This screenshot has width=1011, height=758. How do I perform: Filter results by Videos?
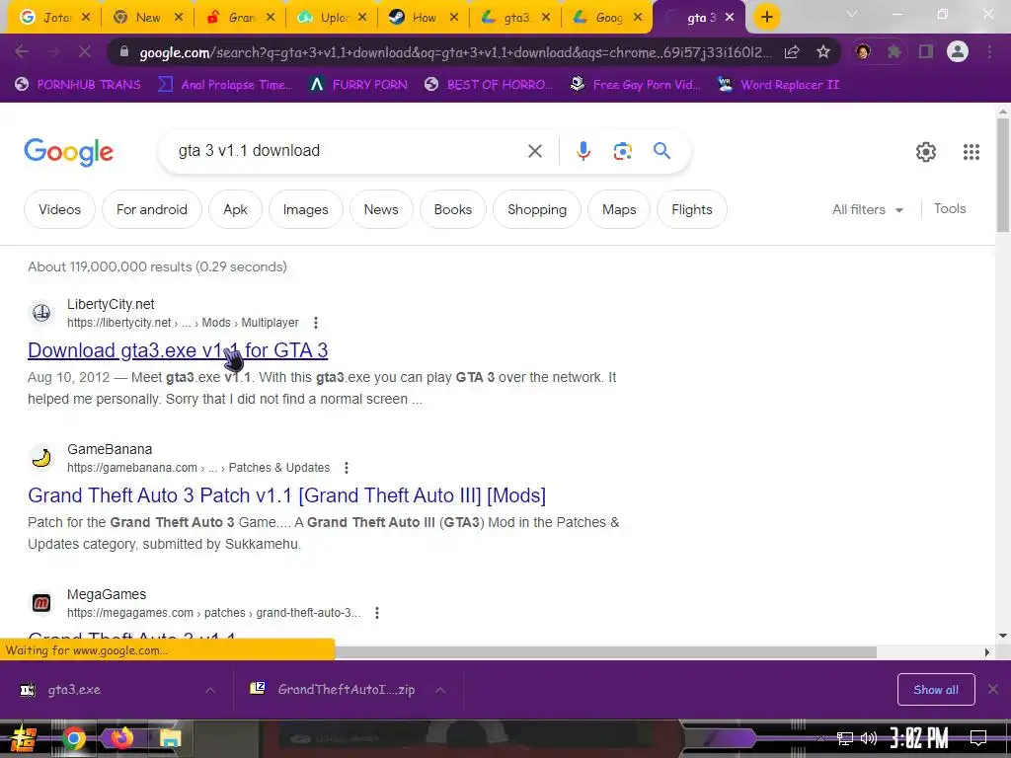59,209
